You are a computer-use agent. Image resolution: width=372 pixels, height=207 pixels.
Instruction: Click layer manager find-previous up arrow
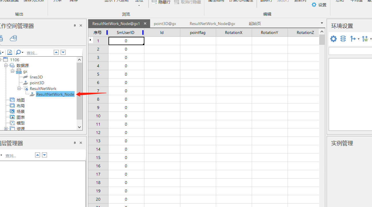(37, 155)
